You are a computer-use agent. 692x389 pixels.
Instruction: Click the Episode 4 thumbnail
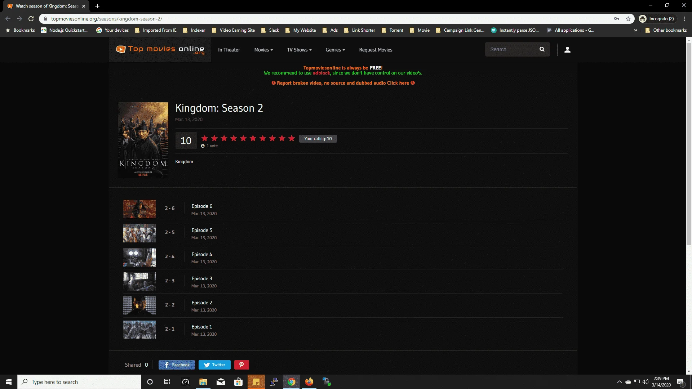139,257
